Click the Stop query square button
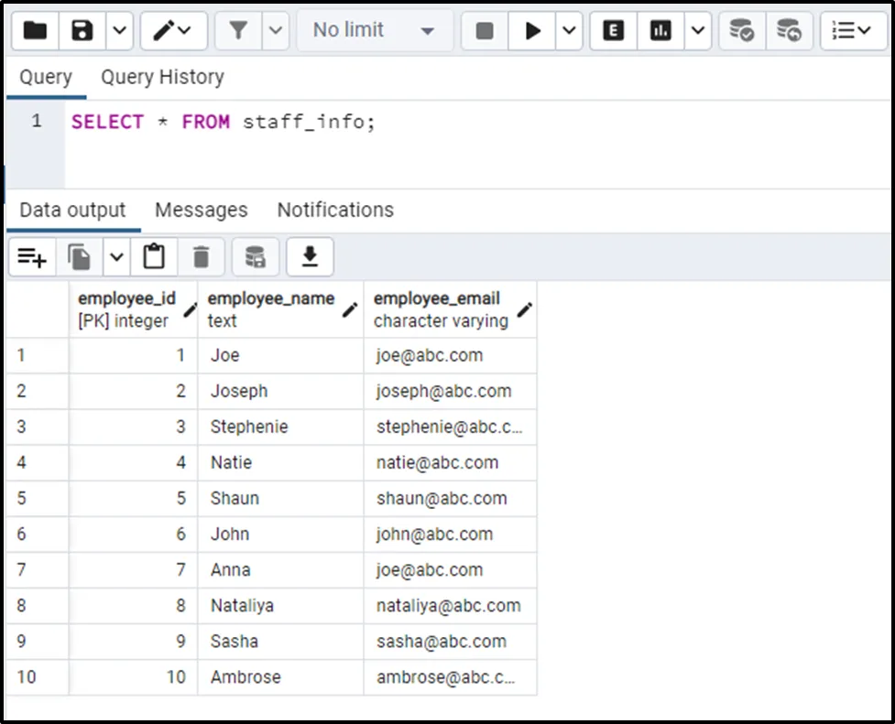 click(485, 31)
